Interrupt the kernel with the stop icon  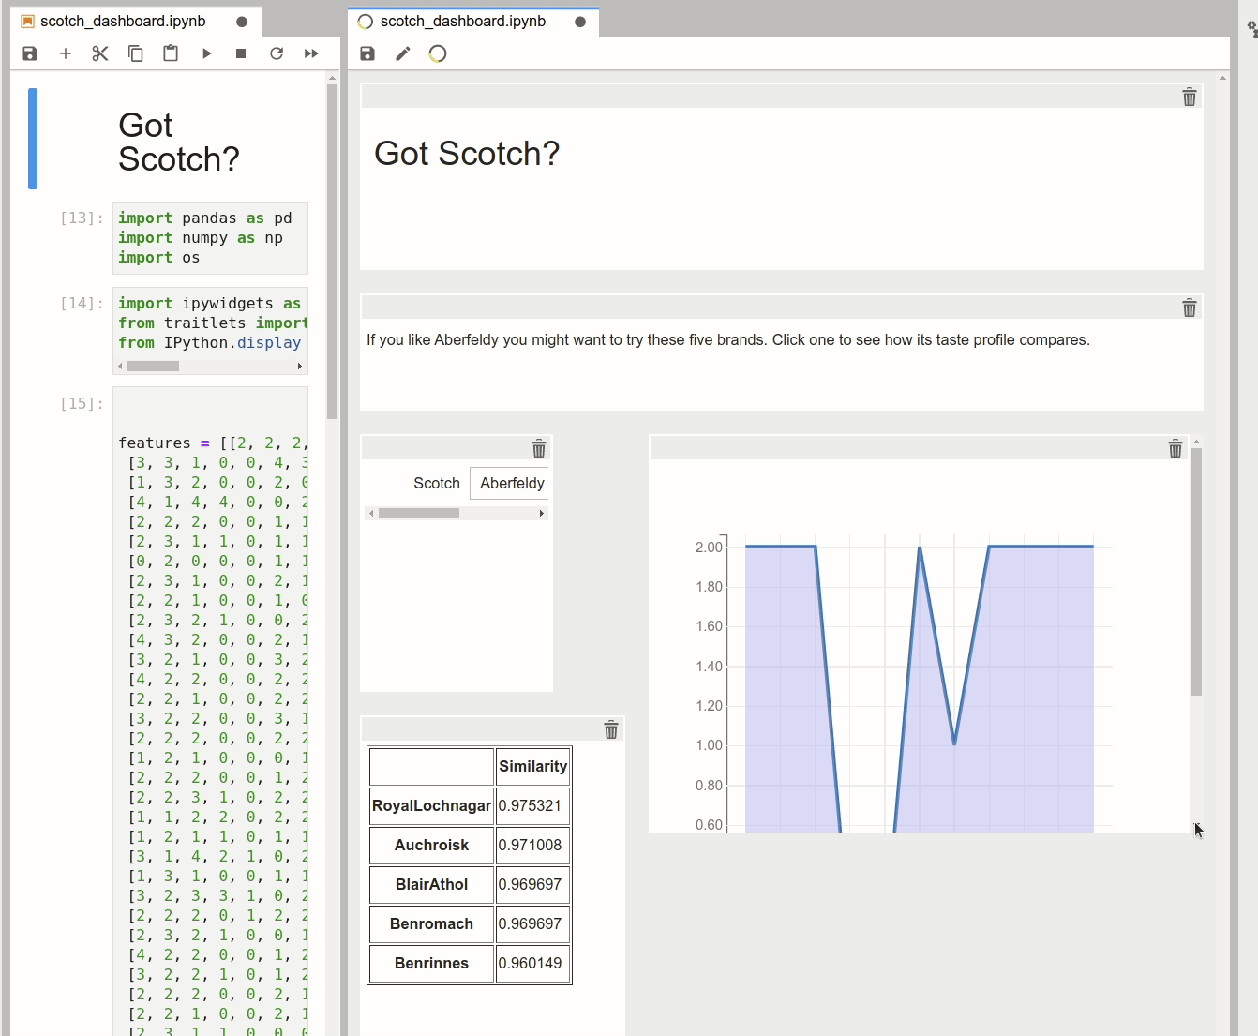pyautogui.click(x=240, y=53)
